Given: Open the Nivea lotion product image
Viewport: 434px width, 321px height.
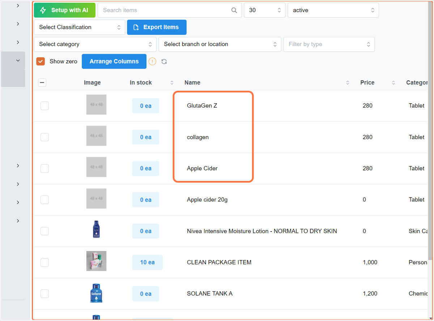Looking at the screenshot, I should [x=96, y=230].
